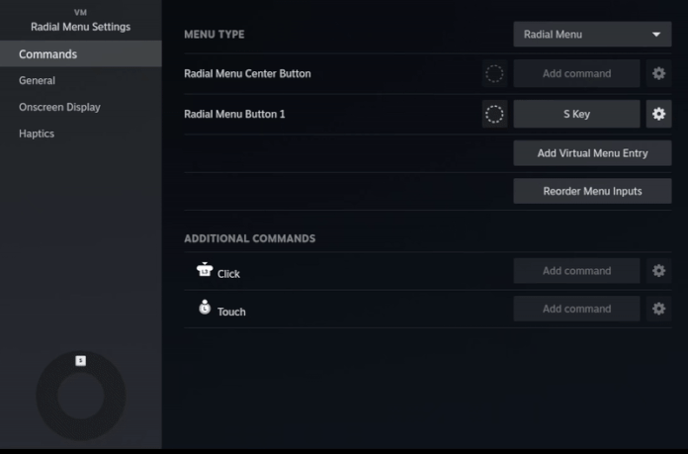688x454 pixels.
Task: Add command for Touch action
Action: coord(576,309)
